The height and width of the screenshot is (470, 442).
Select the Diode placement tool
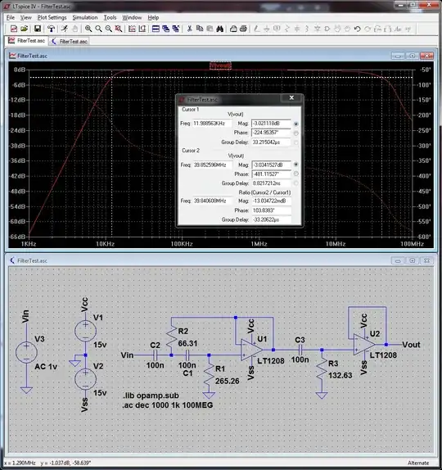pos(318,29)
